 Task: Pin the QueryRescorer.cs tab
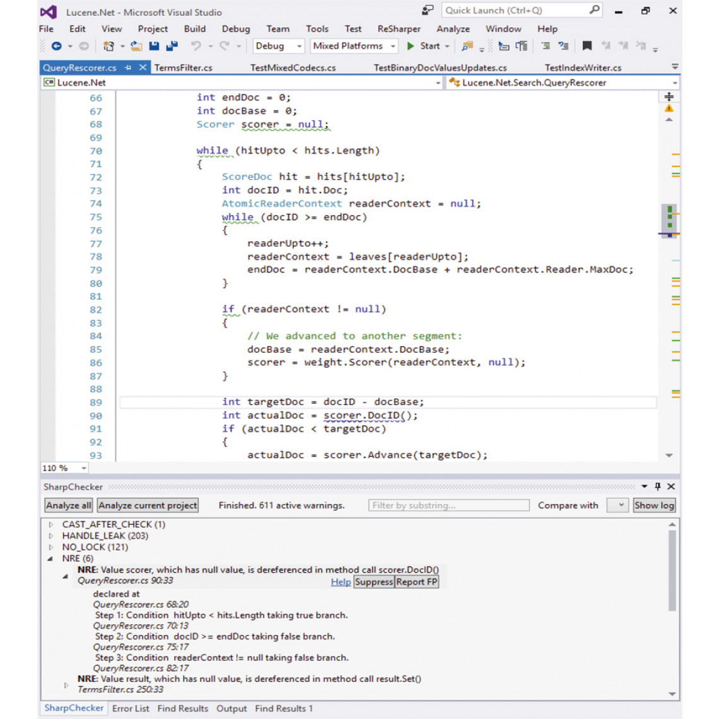[x=128, y=67]
